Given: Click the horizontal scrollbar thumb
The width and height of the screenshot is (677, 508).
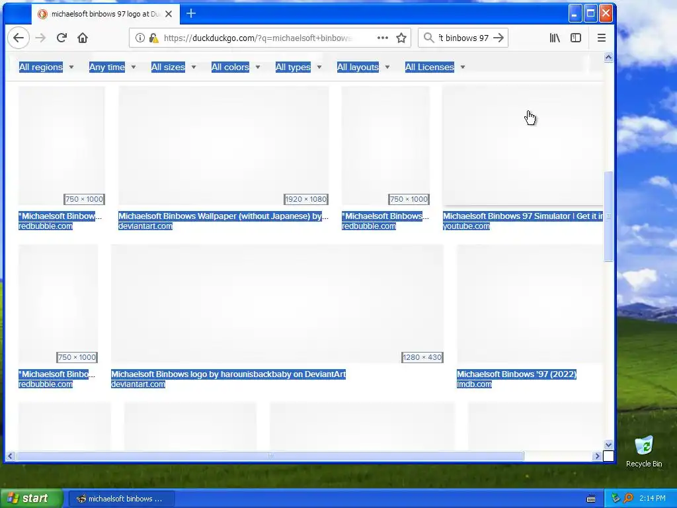Looking at the screenshot, I should 270,456.
